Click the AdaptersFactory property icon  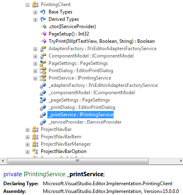(x=43, y=49)
